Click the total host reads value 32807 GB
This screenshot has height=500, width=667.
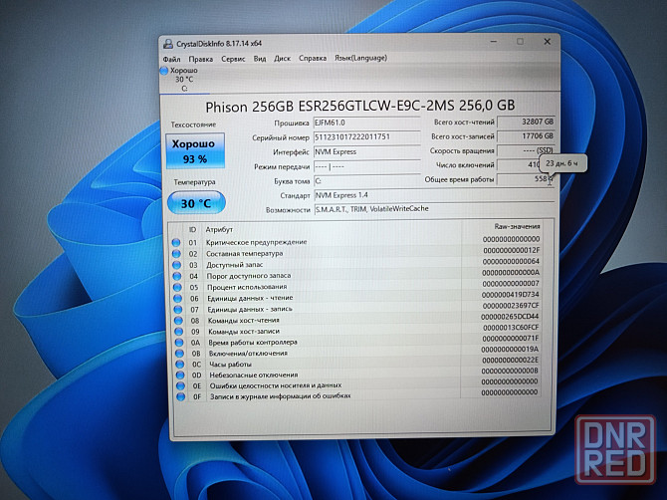pos(526,122)
